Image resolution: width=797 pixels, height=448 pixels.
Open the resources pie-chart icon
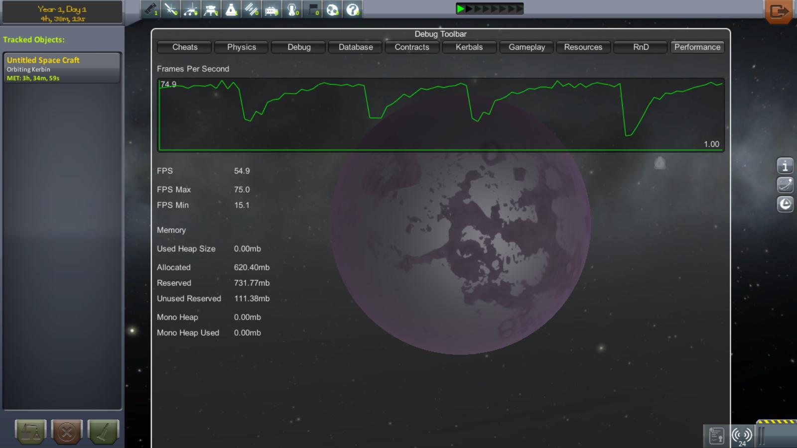[x=785, y=204]
